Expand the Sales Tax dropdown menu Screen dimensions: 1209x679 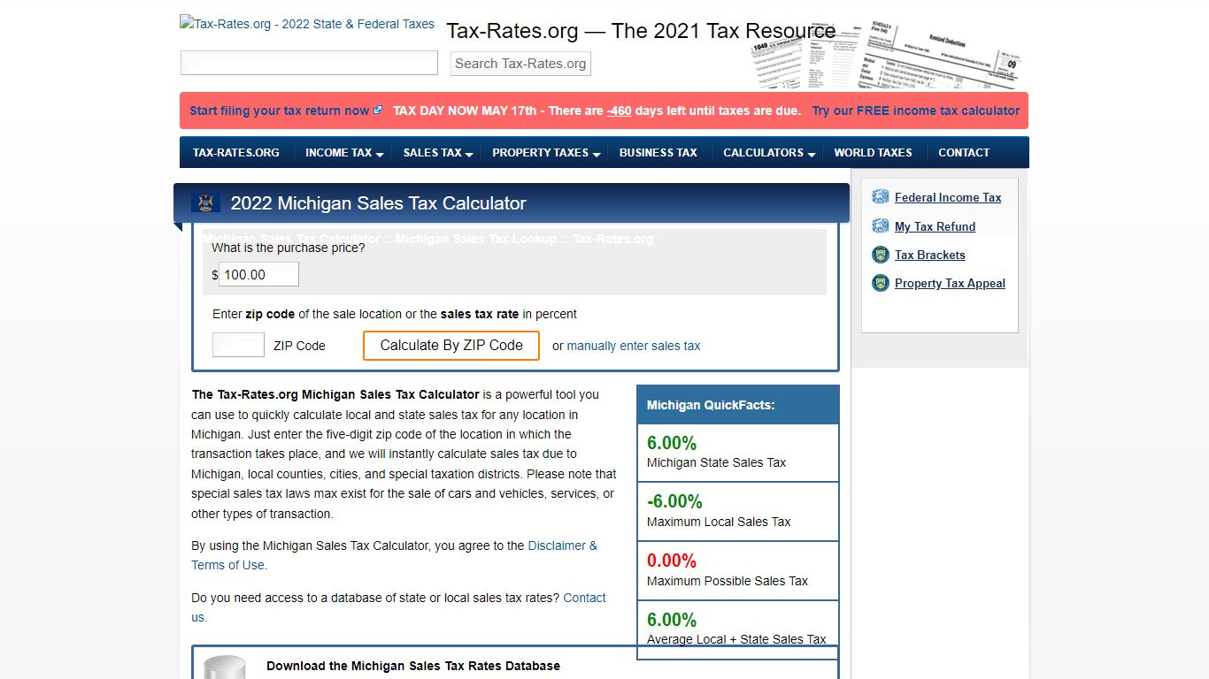tap(438, 153)
